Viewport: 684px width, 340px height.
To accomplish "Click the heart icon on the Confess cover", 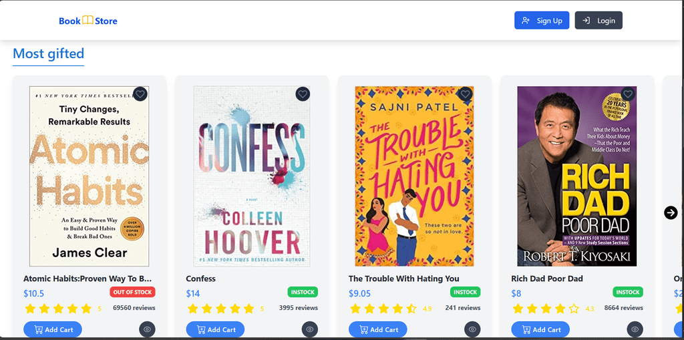I will pyautogui.click(x=303, y=94).
